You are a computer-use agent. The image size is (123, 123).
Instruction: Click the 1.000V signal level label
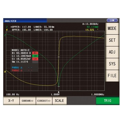[x=55, y=95]
